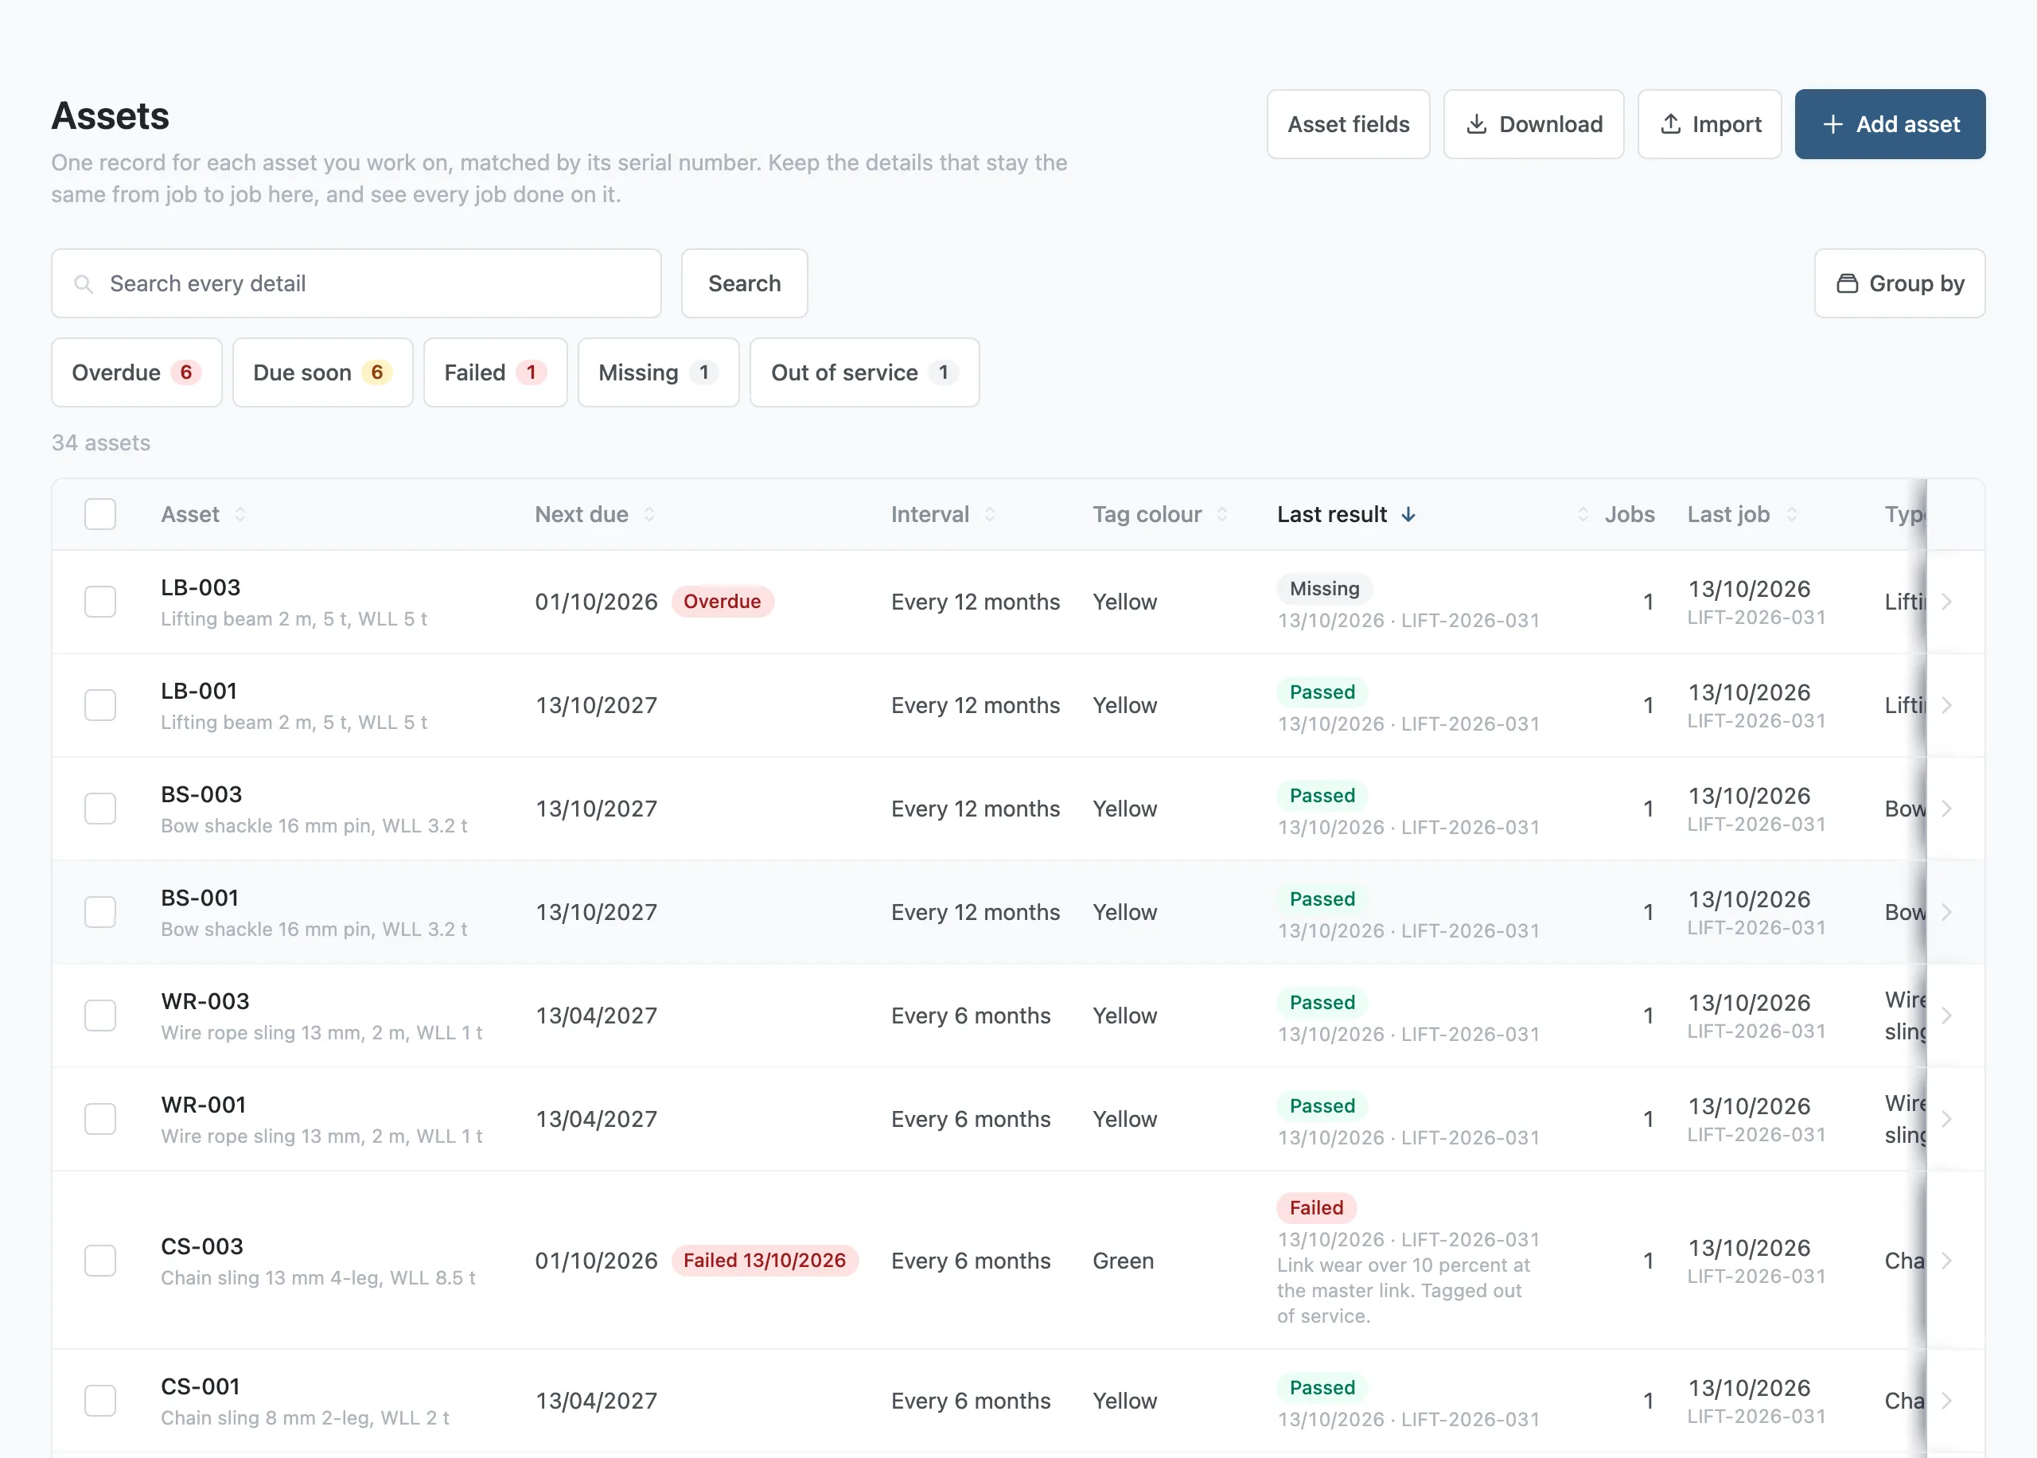The height and width of the screenshot is (1458, 2037).
Task: Select the WR-001 row checkbox
Action: (100, 1119)
